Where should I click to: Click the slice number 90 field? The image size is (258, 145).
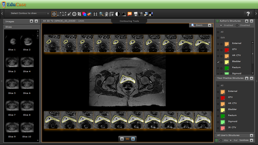click(127, 139)
